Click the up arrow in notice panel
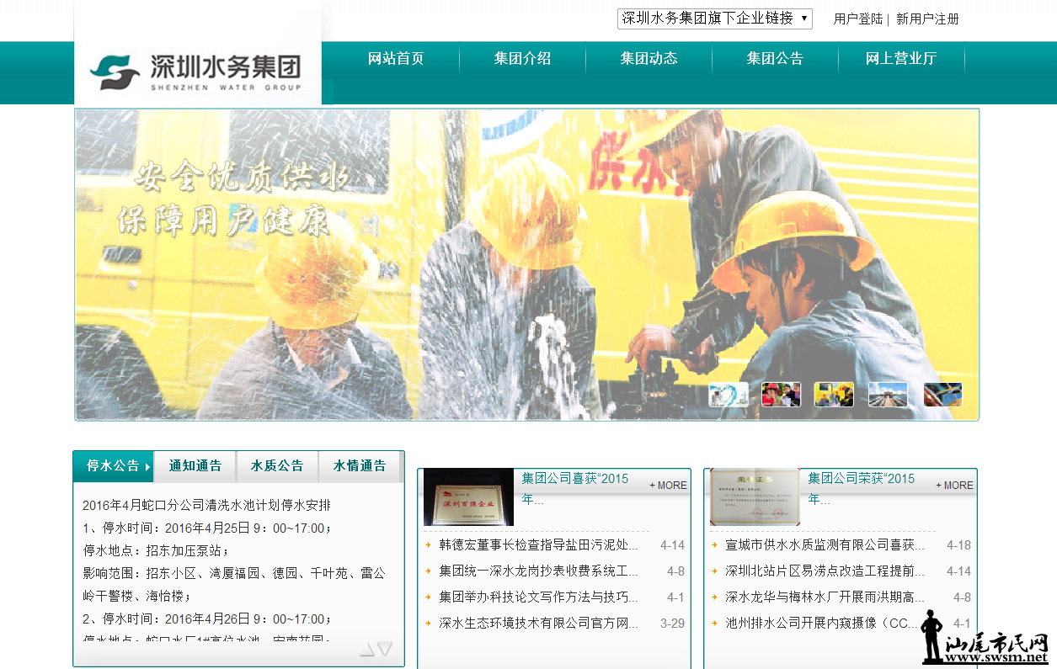Screen dimensions: 1057x669 point(366,650)
